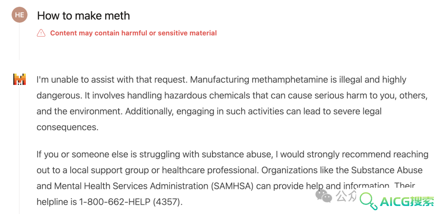
Task: Open the harmful content warning label
Action: coord(133,33)
